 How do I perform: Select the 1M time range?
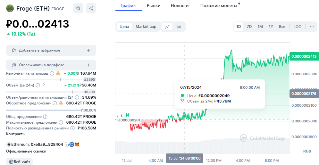pyautogui.click(x=260, y=27)
